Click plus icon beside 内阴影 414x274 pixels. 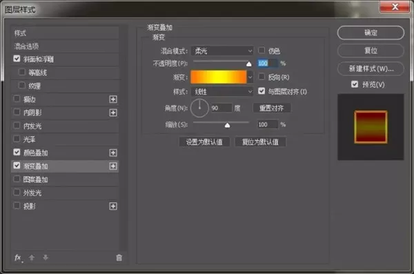coord(113,112)
